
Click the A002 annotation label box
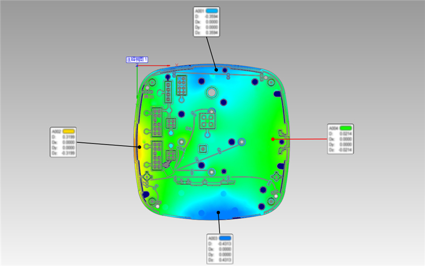coord(64,142)
